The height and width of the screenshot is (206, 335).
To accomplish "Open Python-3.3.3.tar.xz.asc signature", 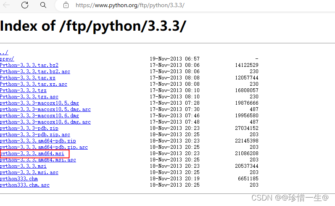I will (34, 84).
